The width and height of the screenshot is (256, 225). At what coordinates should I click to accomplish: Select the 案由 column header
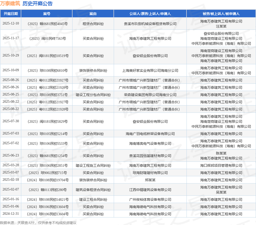tap(93, 14)
